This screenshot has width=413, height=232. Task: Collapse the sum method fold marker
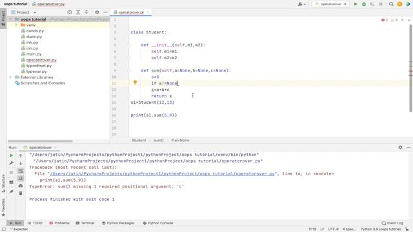129,70
